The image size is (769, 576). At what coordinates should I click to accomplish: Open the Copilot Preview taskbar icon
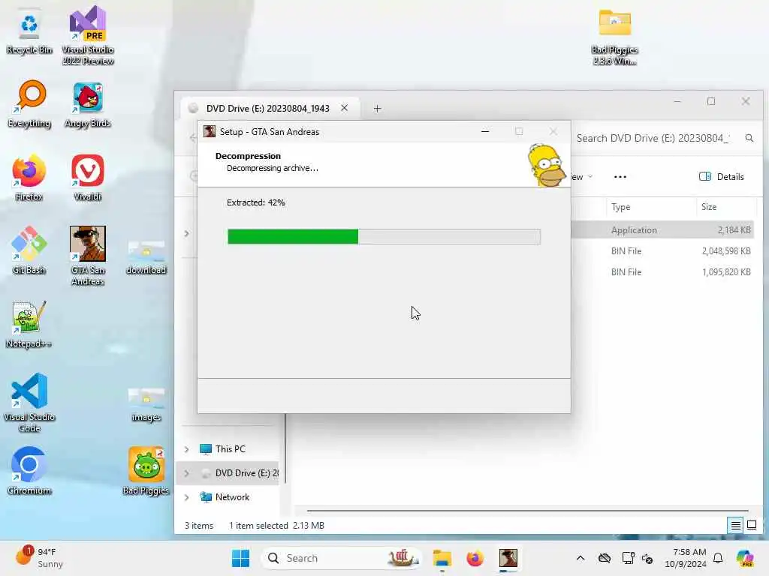[745, 558]
